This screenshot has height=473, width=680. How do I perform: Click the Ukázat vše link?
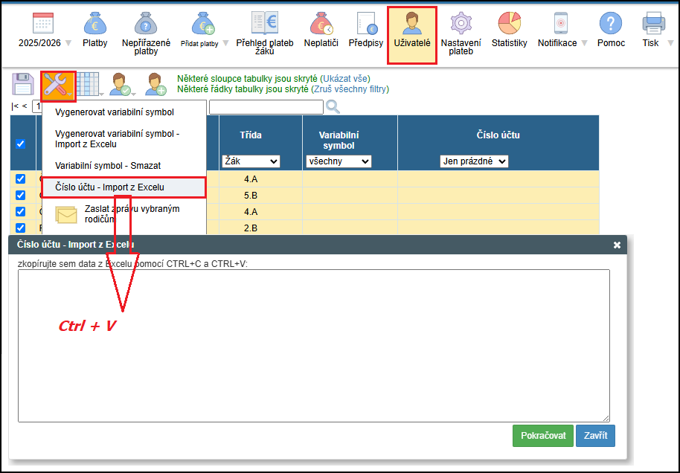pos(344,78)
